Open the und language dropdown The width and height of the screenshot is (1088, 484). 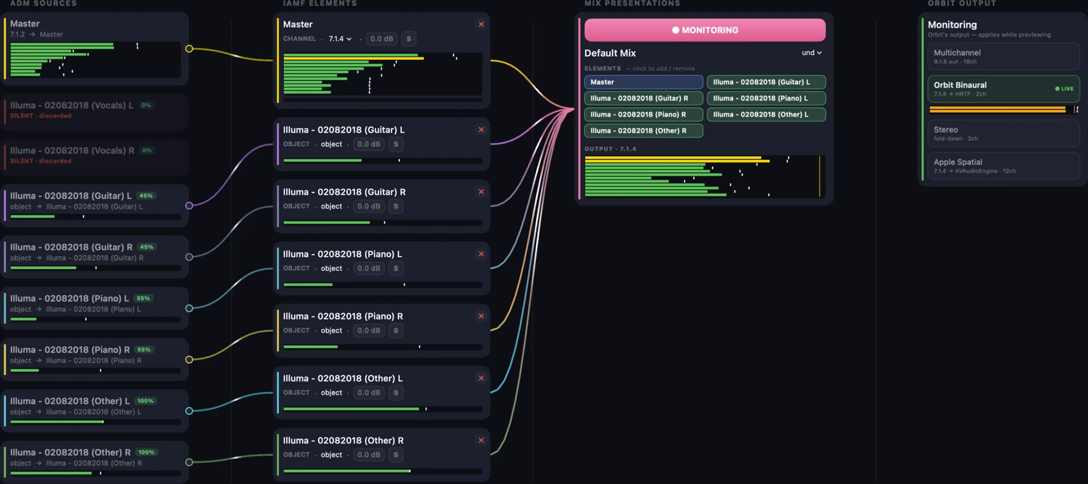pos(812,53)
